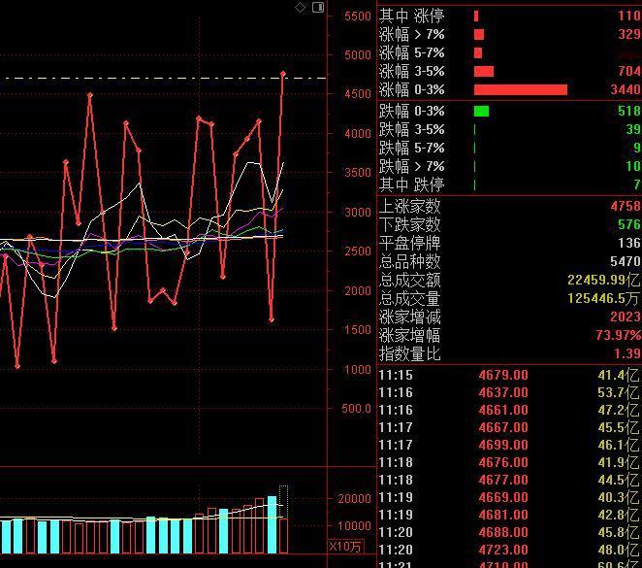Screen dimensions: 642x568
Task: Click the 总品种数 value 5470
Action: pos(626,261)
